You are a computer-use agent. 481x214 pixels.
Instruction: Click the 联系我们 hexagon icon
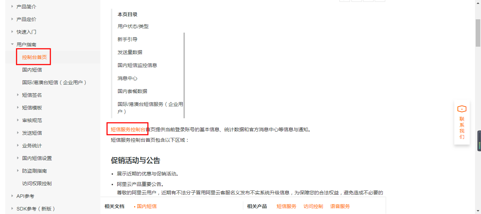point(462,109)
